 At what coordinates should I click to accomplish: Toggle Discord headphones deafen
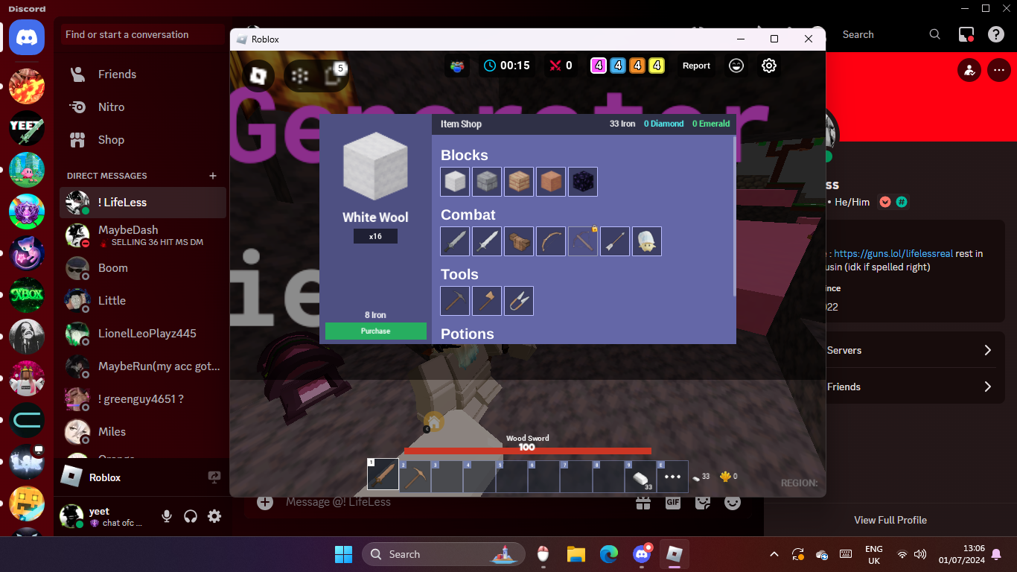point(191,516)
